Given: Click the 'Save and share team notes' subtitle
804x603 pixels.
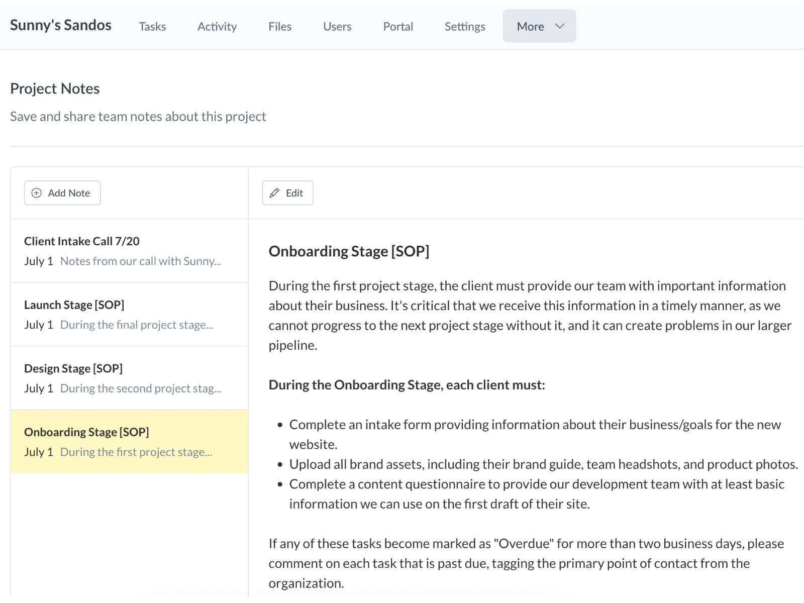Looking at the screenshot, I should coord(138,117).
